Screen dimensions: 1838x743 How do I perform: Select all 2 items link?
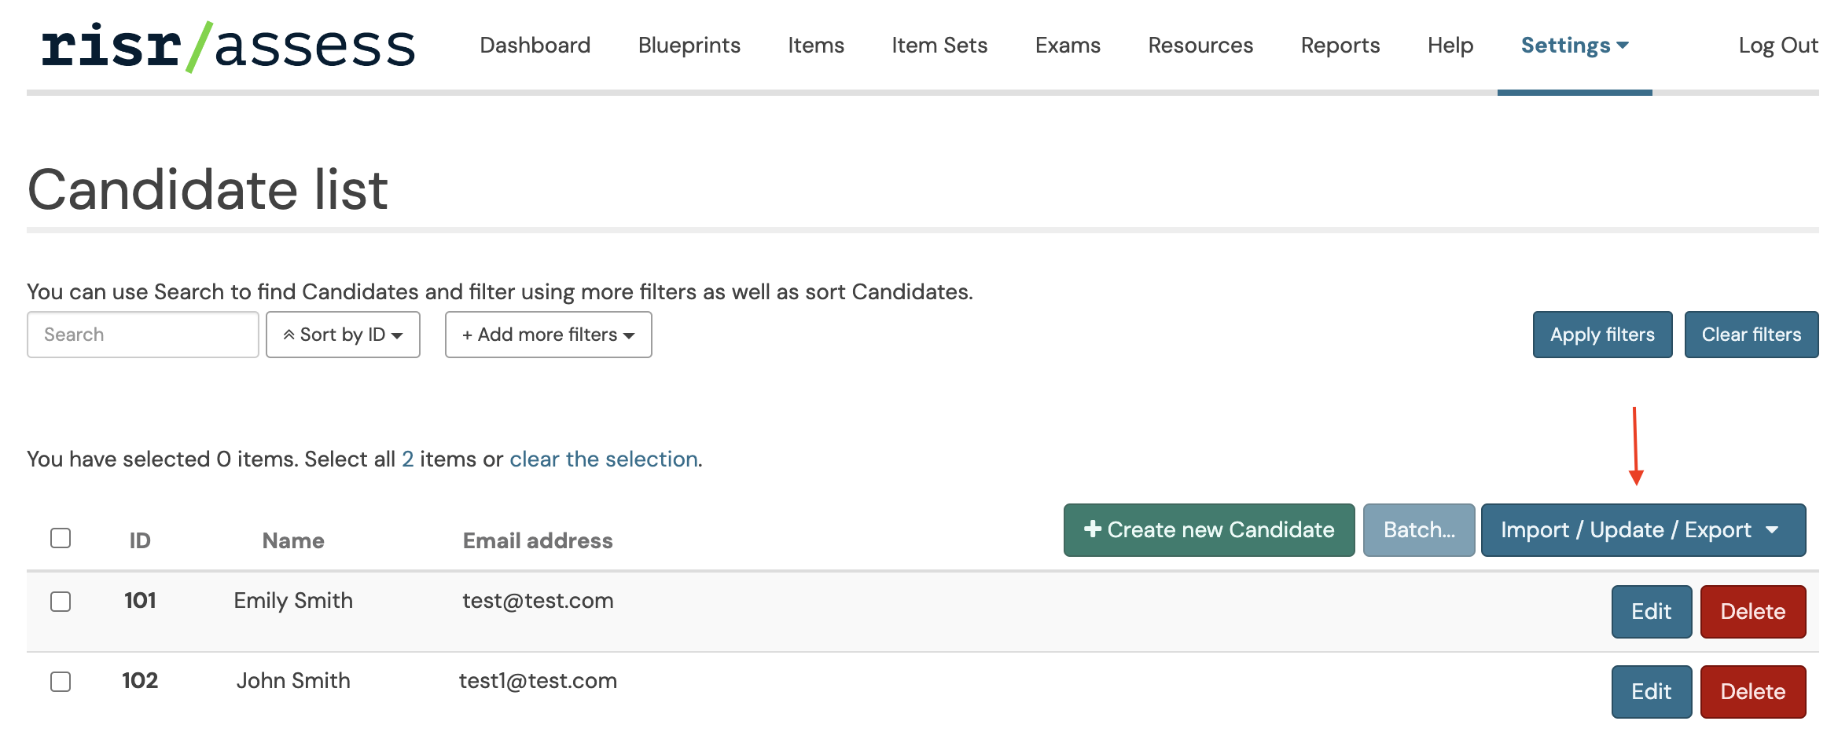coord(407,459)
